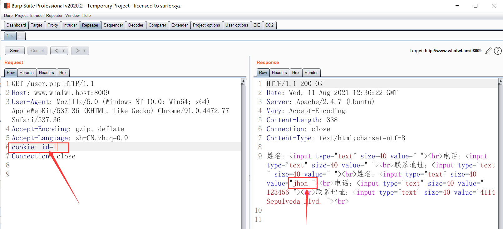This screenshot has height=229, width=503.
Task: Click the Response section heading
Action: click(x=268, y=62)
